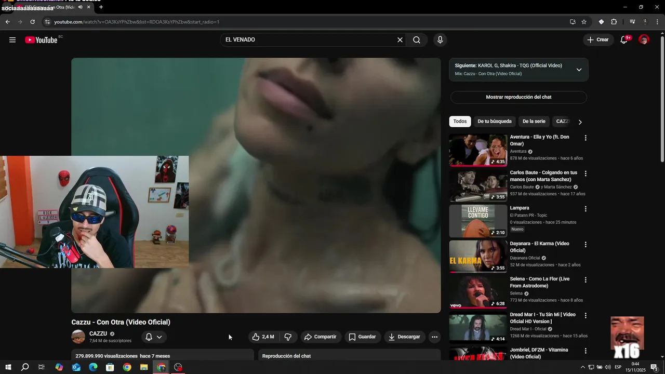Click the Guardar button

pos(362,337)
